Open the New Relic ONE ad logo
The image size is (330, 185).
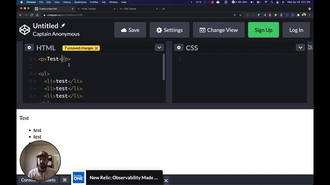tap(78, 177)
